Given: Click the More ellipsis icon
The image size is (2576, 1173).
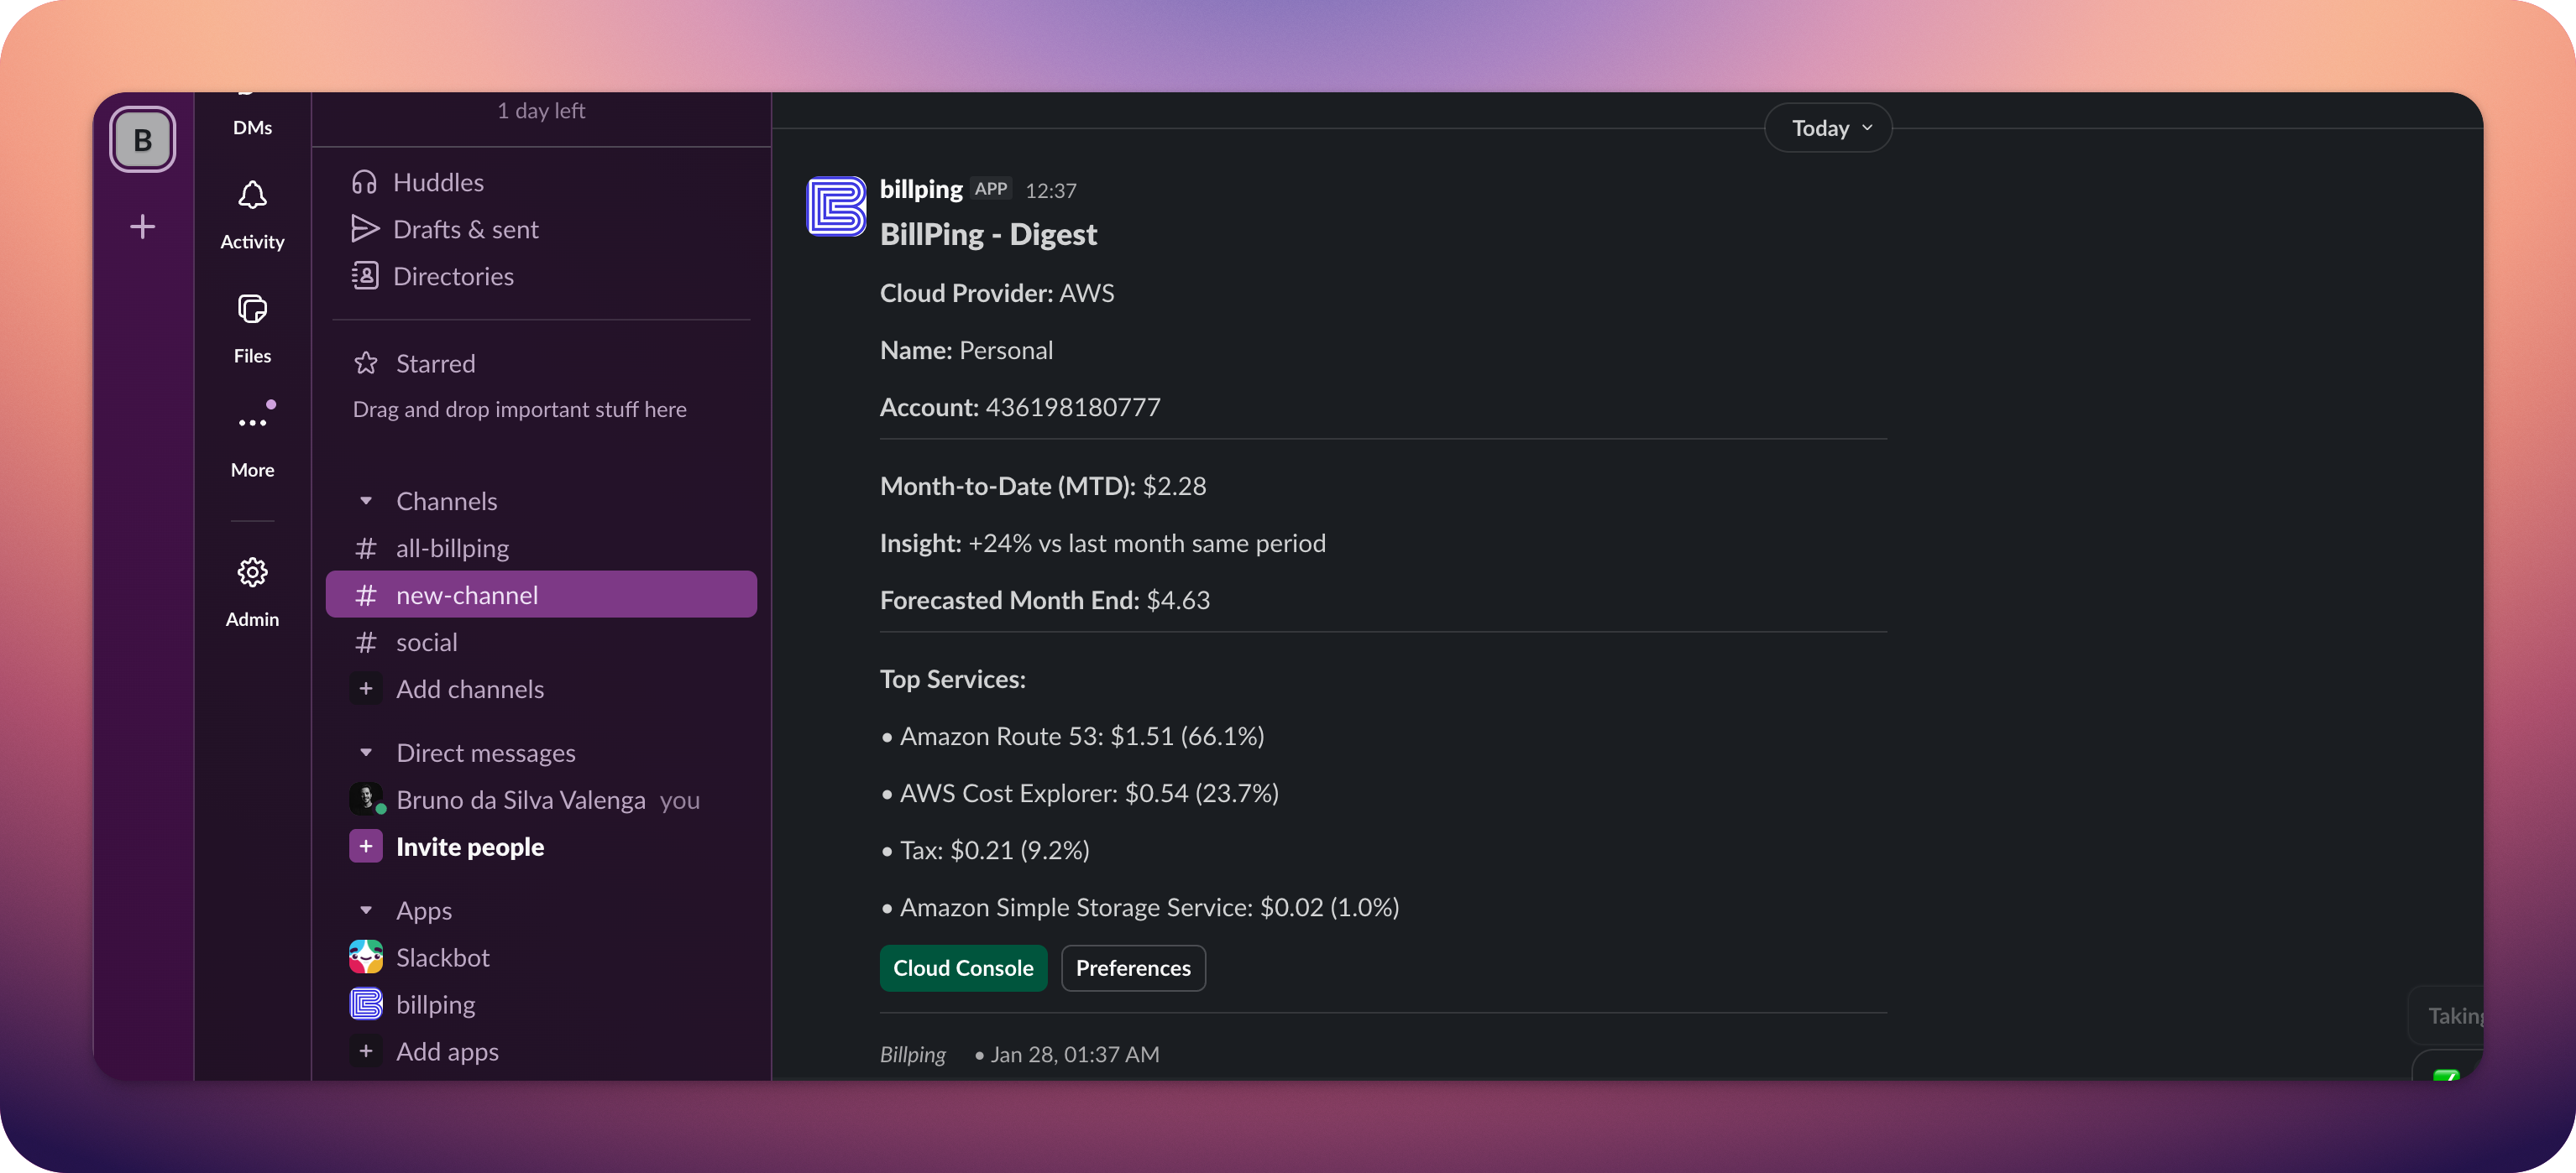Looking at the screenshot, I should 252,423.
